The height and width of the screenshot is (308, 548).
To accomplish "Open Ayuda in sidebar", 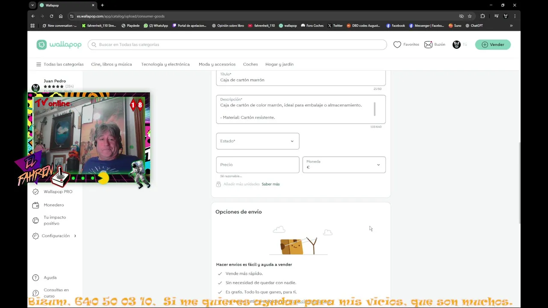I will (x=50, y=278).
